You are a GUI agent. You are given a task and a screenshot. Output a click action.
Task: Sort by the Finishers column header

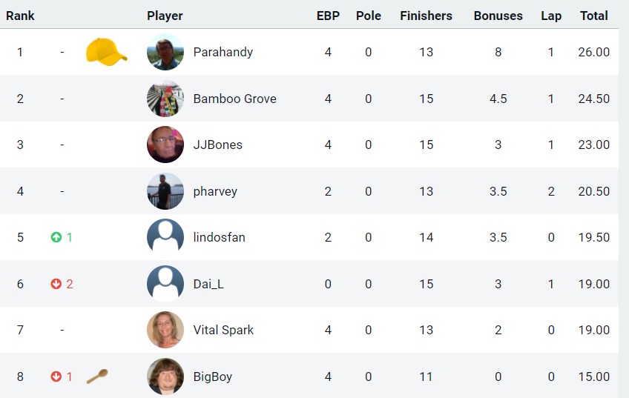pos(426,16)
